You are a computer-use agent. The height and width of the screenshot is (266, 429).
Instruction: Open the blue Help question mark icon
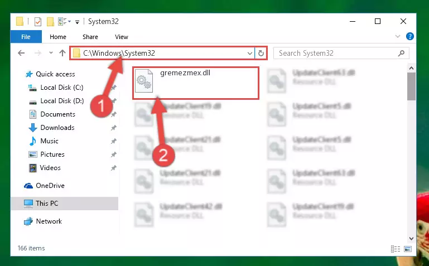[409, 36]
